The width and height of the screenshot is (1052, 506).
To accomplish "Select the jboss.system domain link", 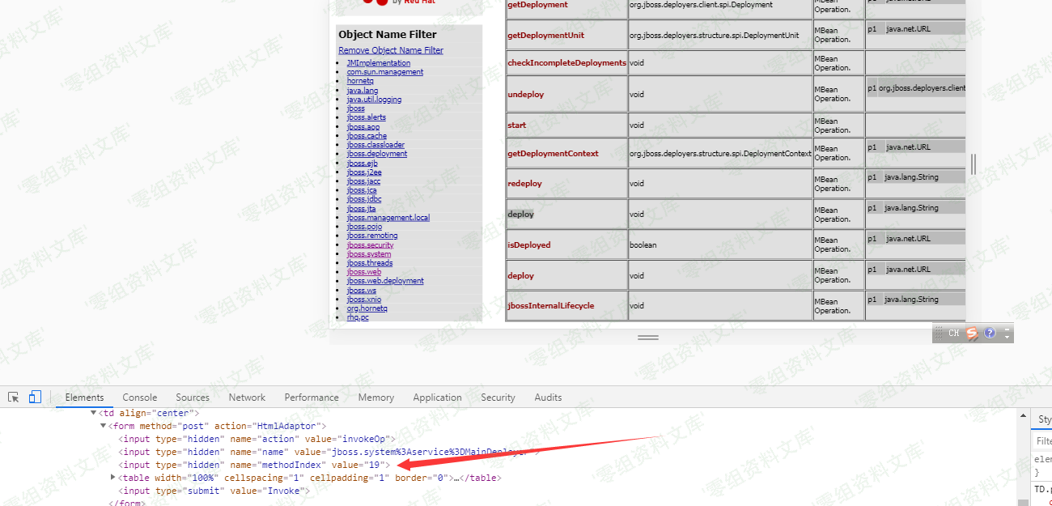I will click(x=369, y=254).
